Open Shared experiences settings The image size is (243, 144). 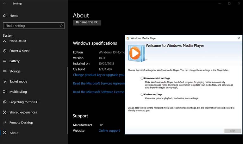(23, 112)
